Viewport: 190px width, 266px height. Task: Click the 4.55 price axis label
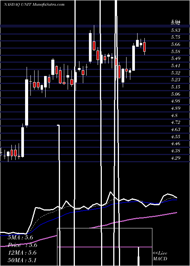point(176,136)
